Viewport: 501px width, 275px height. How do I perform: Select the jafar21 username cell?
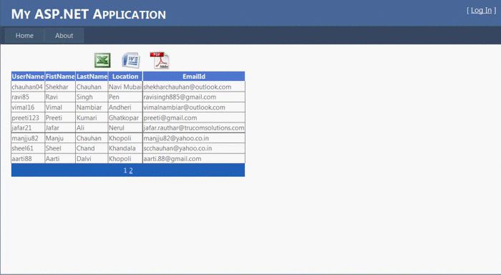[x=28, y=127]
